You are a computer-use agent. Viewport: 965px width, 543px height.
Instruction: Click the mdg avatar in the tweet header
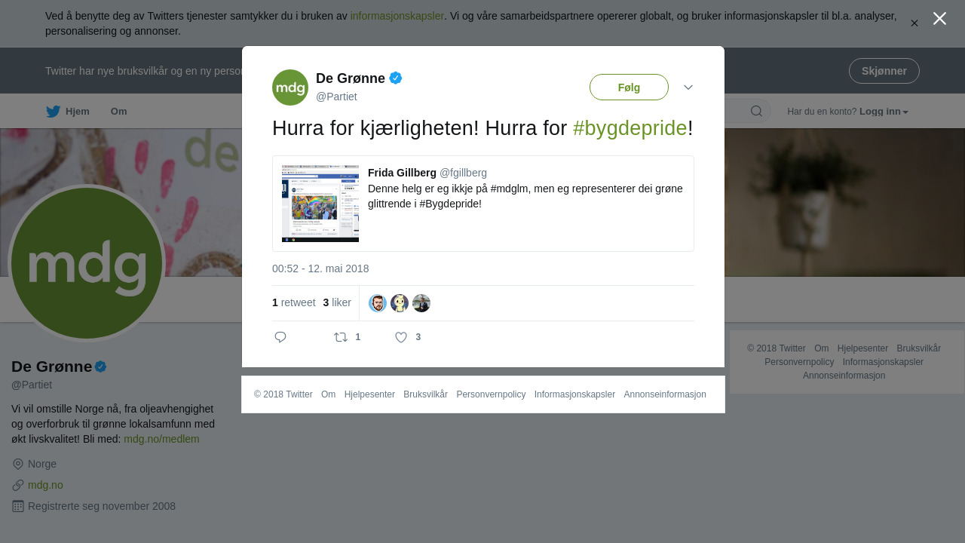(290, 87)
